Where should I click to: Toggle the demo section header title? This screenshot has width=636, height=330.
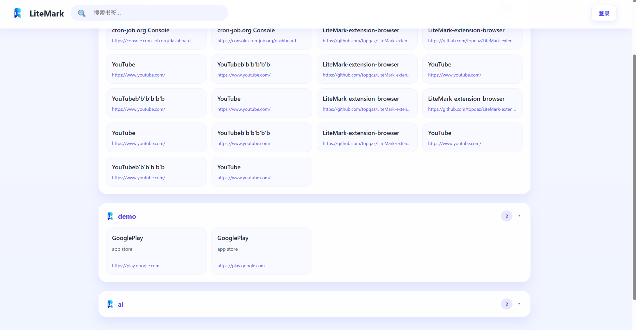127,216
